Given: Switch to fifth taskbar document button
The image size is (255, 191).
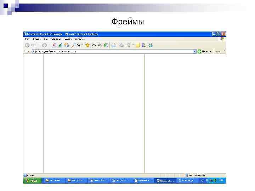Looking at the screenshot, I should [x=143, y=180].
